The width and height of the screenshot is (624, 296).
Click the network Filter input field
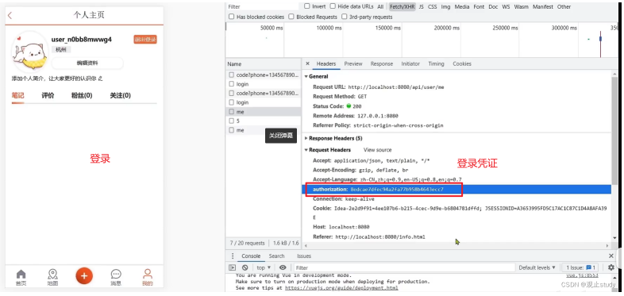click(263, 7)
